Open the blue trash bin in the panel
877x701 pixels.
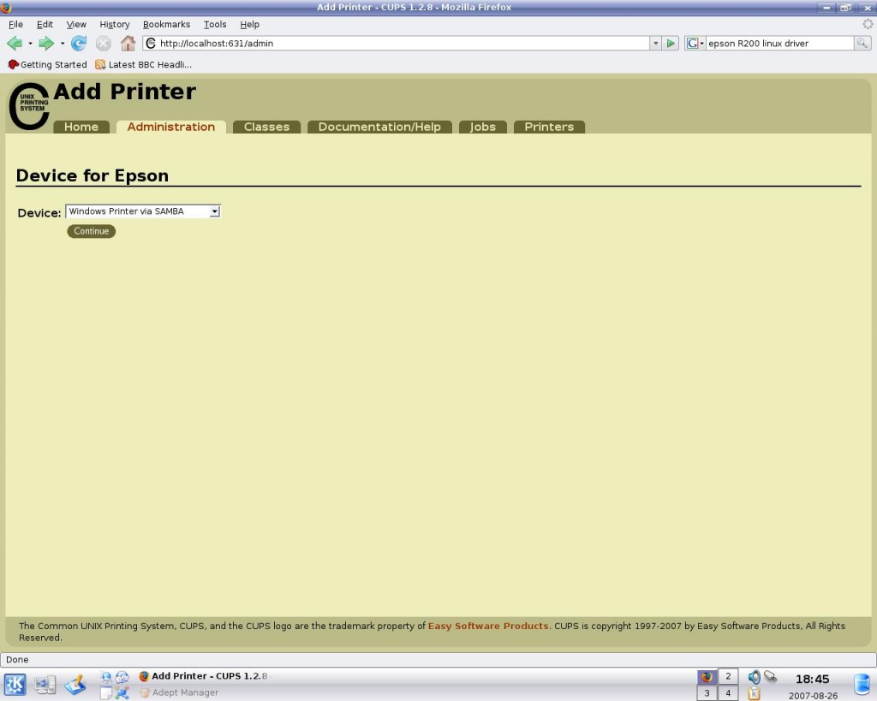[x=862, y=685]
